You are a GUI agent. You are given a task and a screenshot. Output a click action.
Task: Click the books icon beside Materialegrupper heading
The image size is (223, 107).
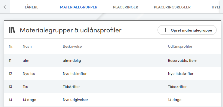tap(12, 30)
